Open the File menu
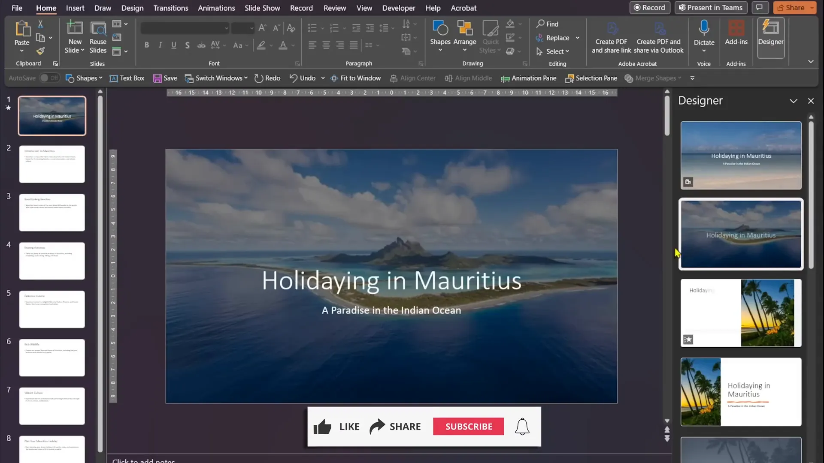Viewport: 824px width, 463px height. 17,8
